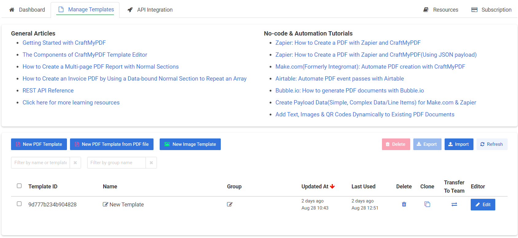Click the blue Edit button for New Template
Screen dimensions: 518x238
point(483,205)
